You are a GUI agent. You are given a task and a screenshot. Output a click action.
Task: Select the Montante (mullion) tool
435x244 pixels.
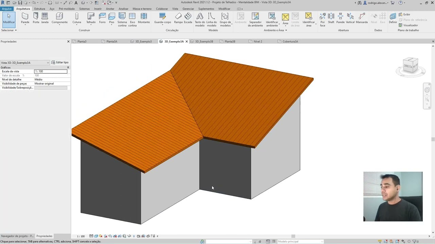144,18
